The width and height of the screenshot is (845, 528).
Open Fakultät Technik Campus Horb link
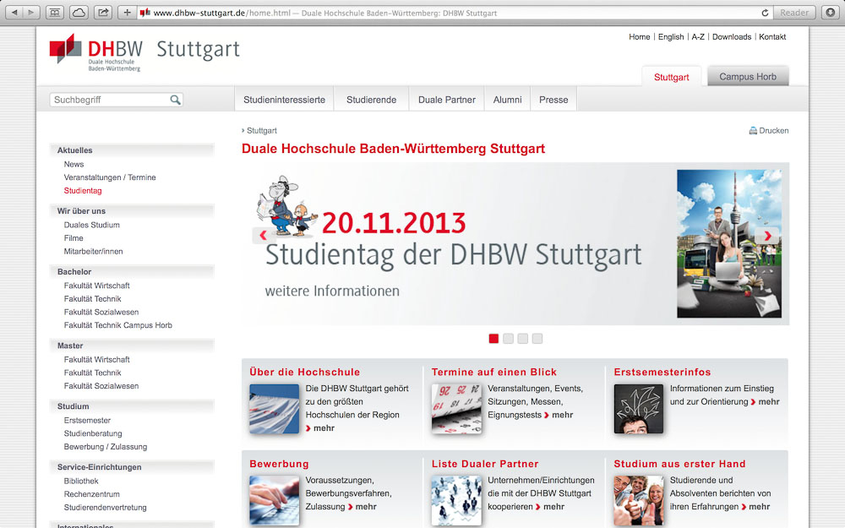point(118,325)
